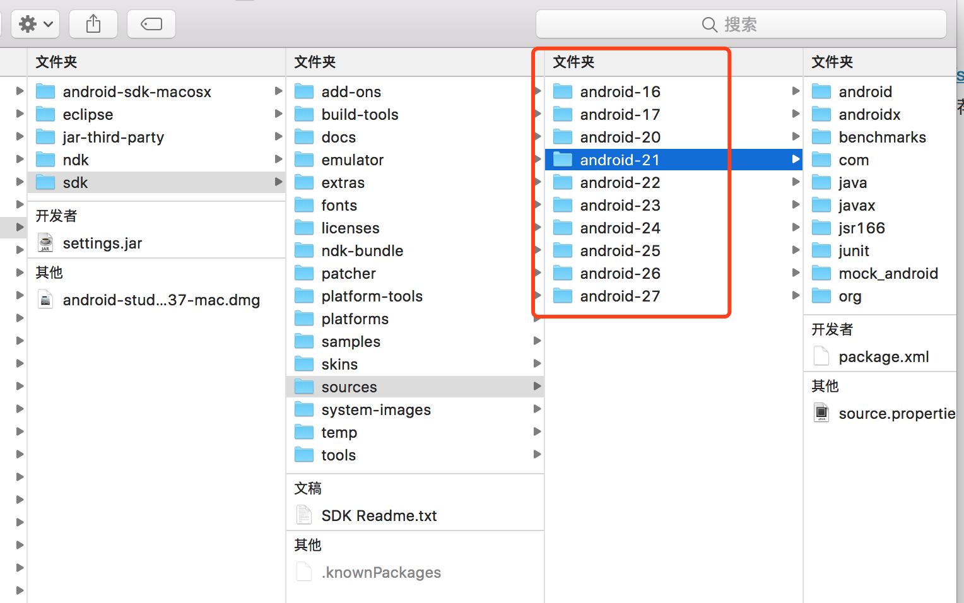Viewport: 964px width, 603px height.
Task: Select the package.xml file icon
Action: pos(821,356)
